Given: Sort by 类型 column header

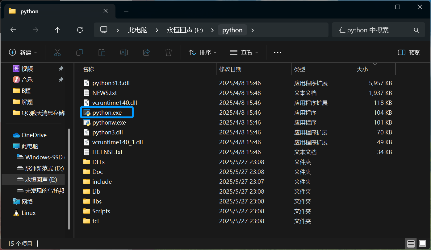Looking at the screenshot, I should (x=322, y=69).
